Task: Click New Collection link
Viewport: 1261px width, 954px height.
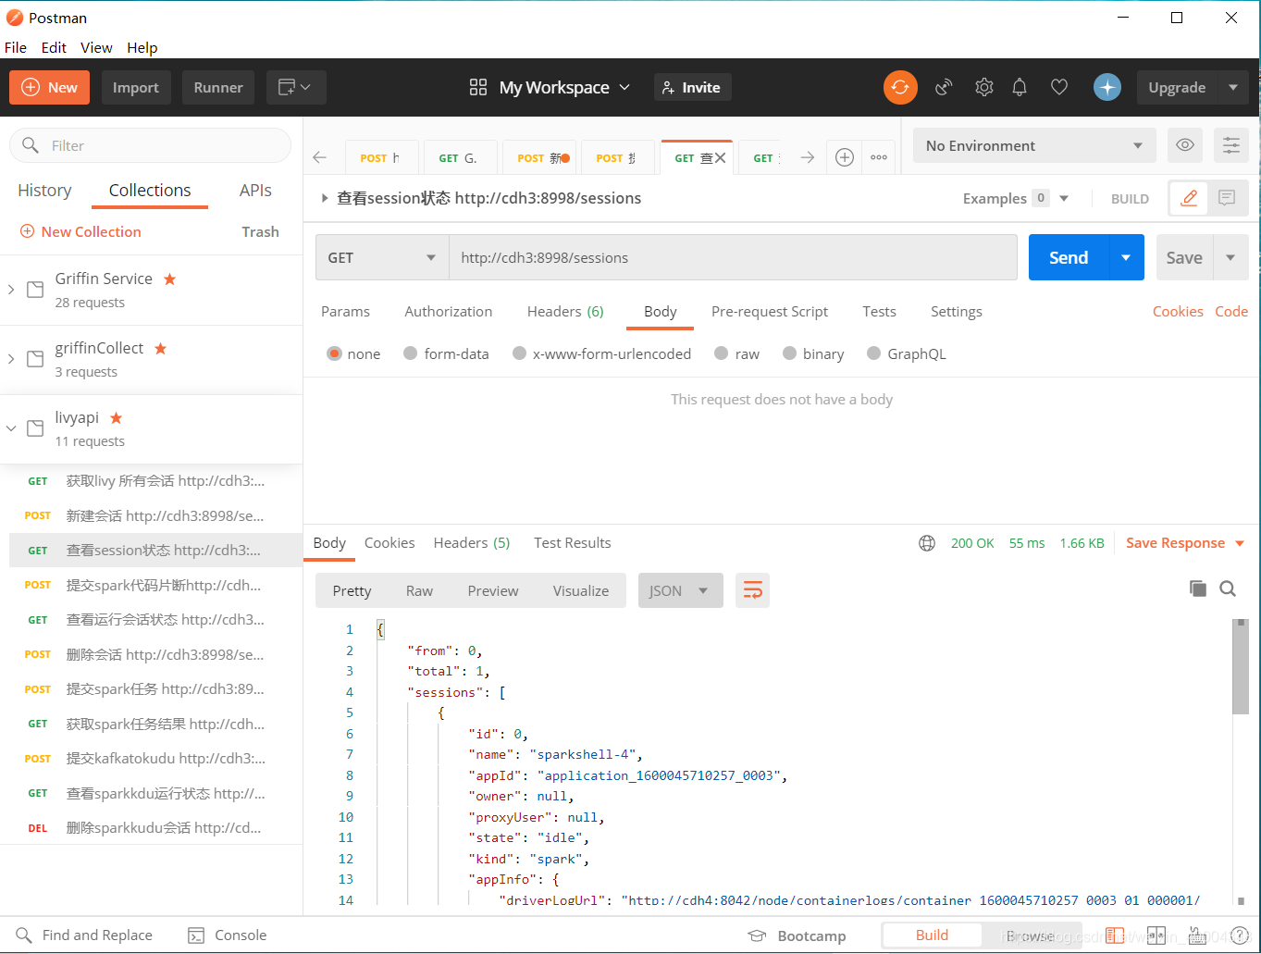Action: click(80, 231)
